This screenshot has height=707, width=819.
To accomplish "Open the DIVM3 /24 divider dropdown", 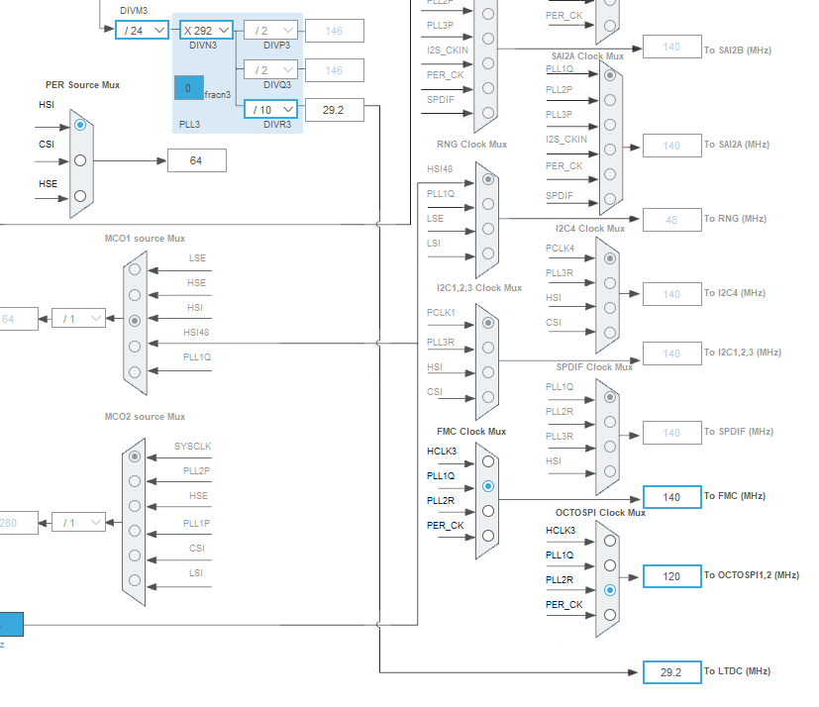I will click(142, 30).
